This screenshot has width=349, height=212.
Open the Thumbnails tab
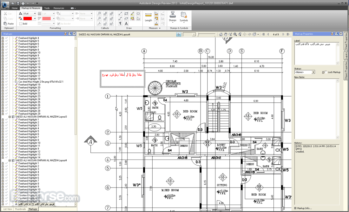pos(20,209)
